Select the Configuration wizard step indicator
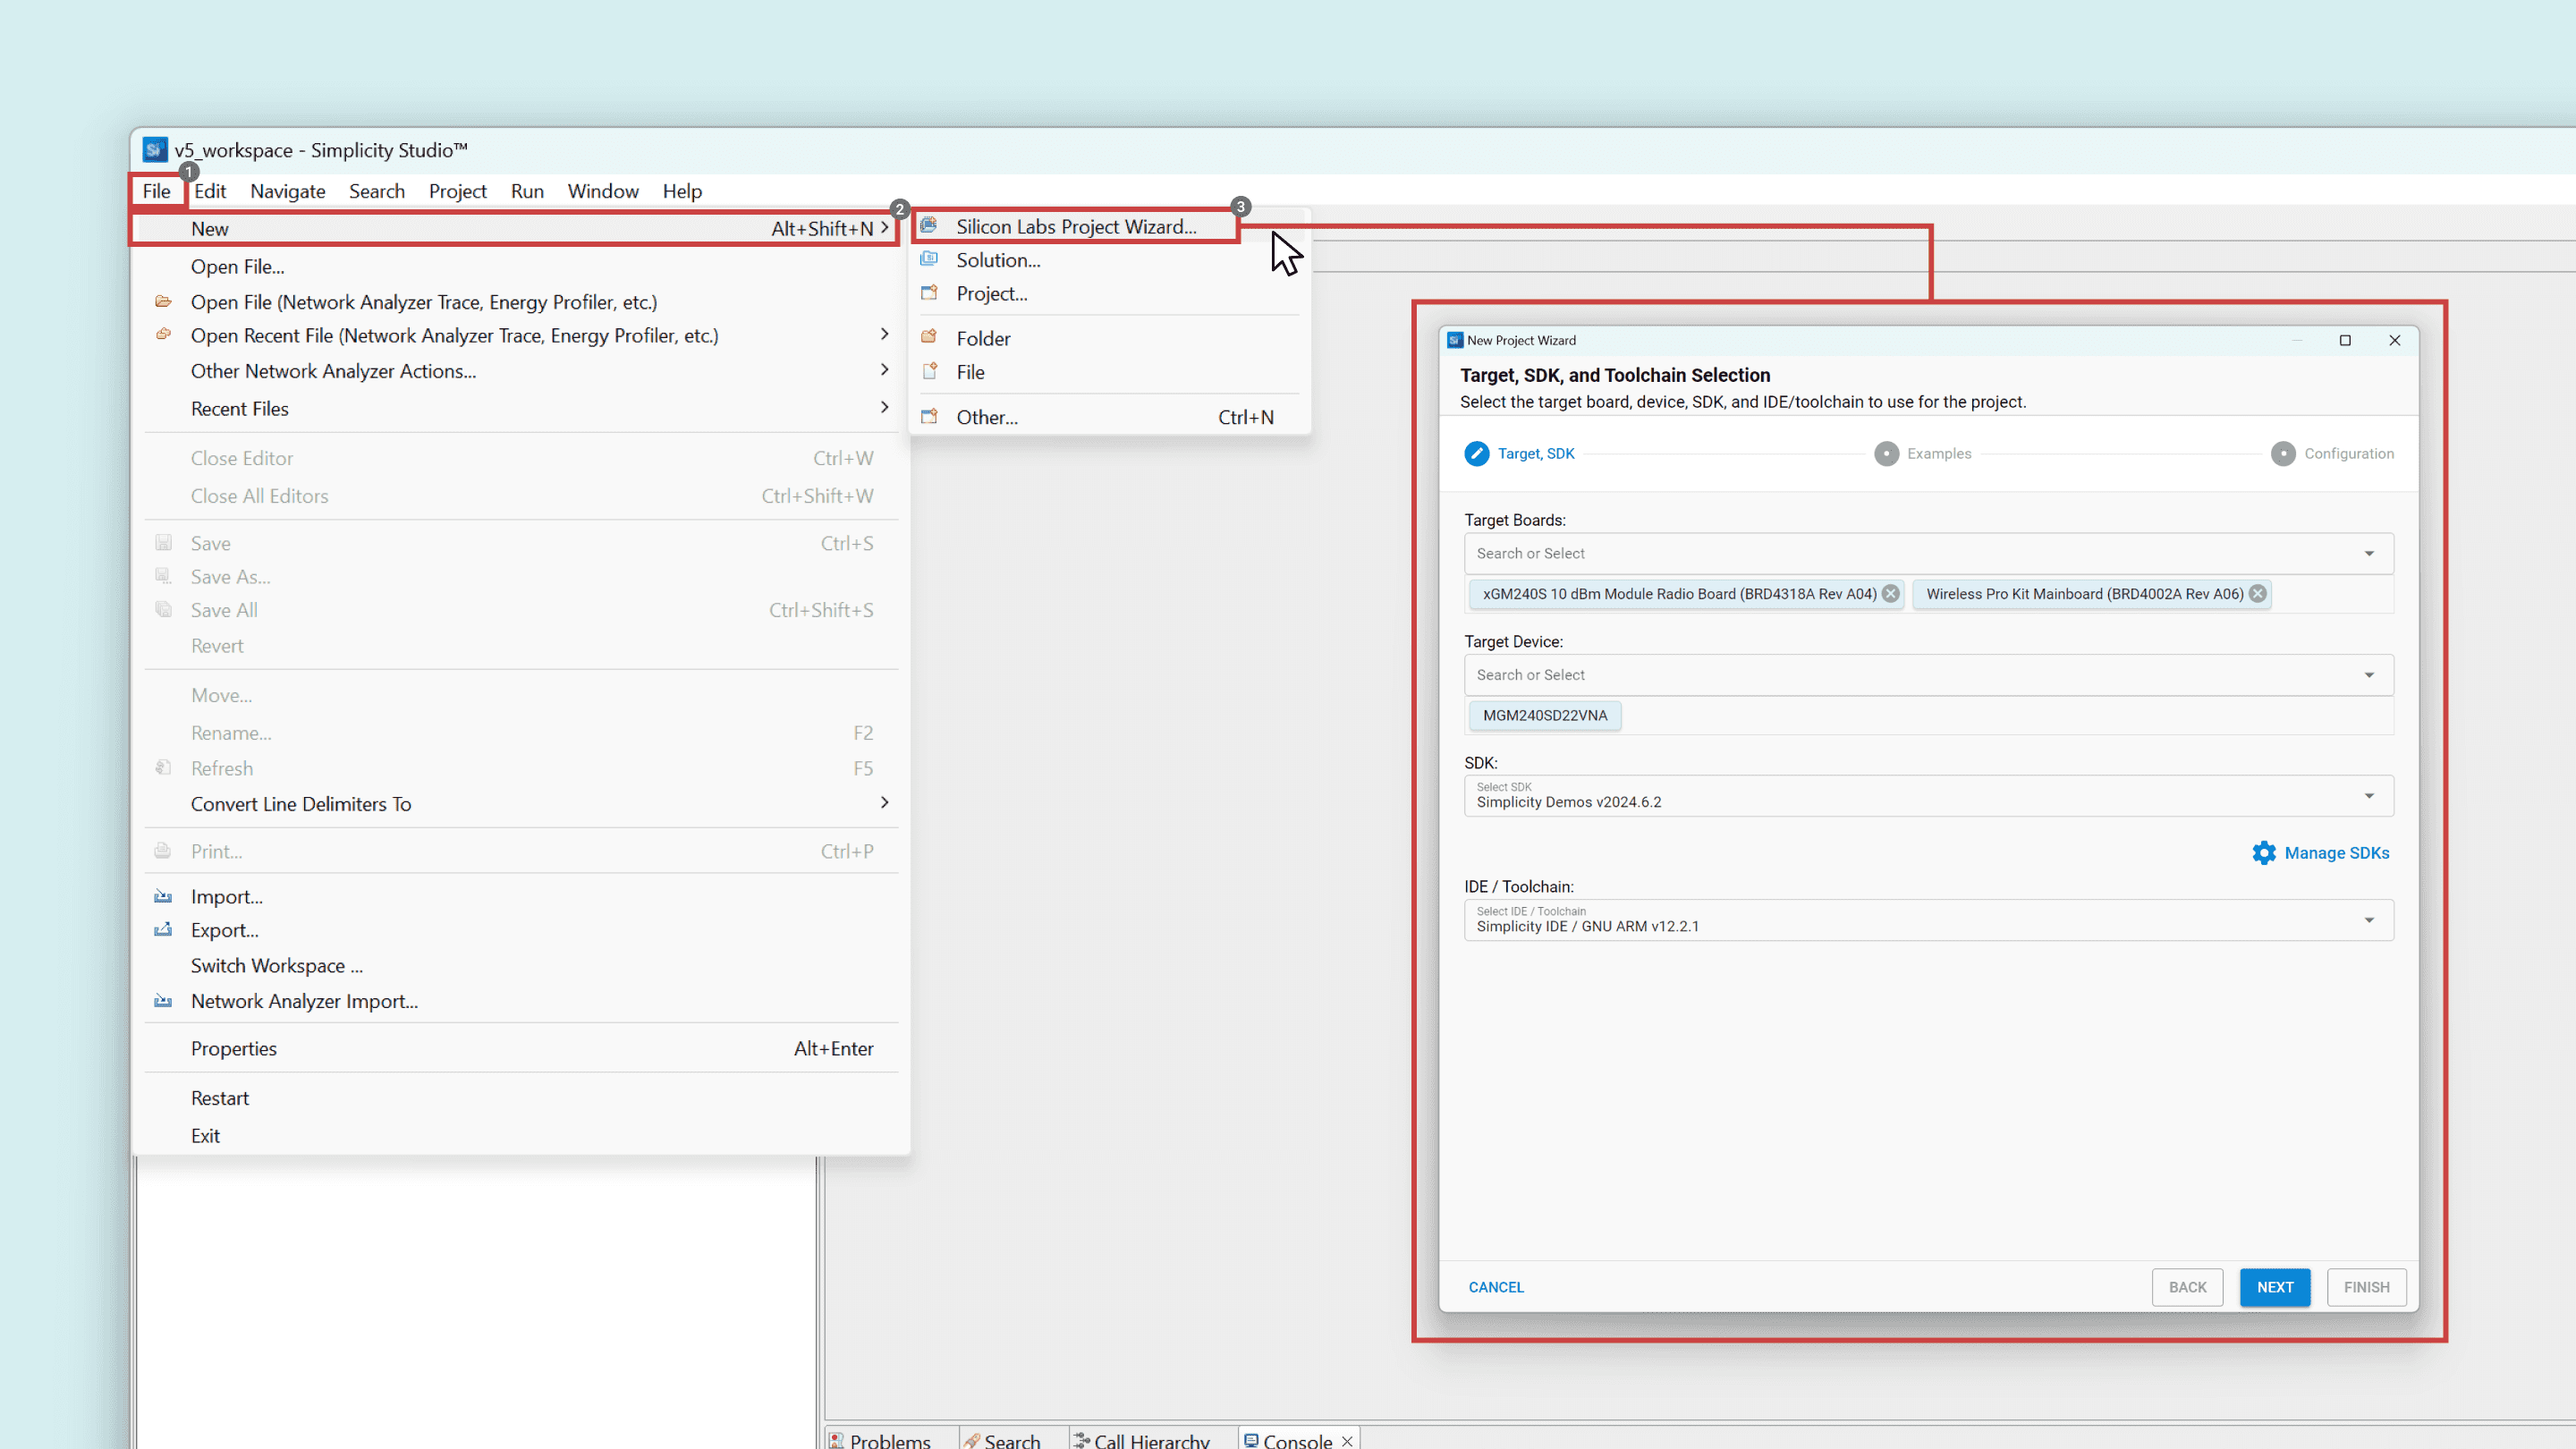The width and height of the screenshot is (2576, 1449). click(x=2283, y=454)
